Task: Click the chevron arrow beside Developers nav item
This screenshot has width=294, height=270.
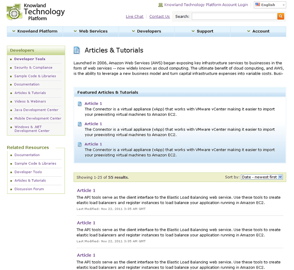Action: point(133,31)
